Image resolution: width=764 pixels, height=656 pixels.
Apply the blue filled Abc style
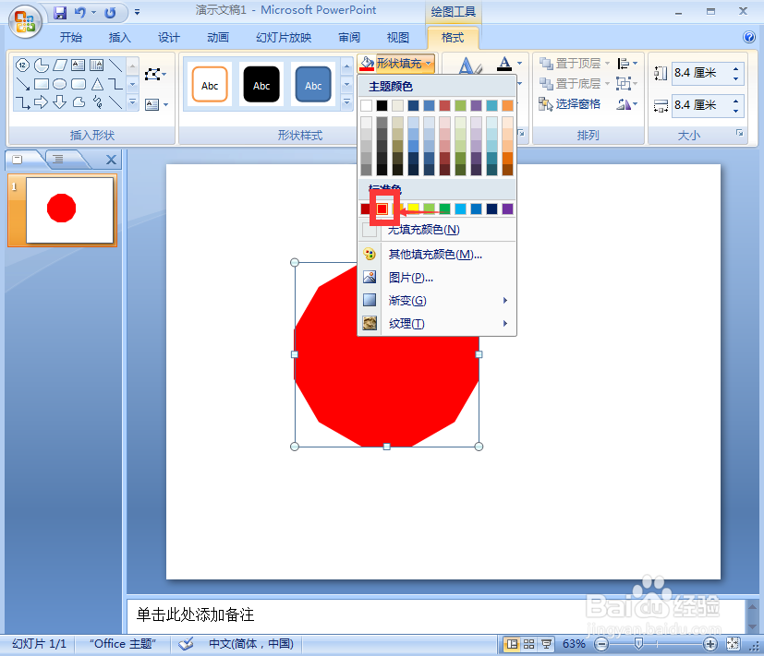click(313, 85)
